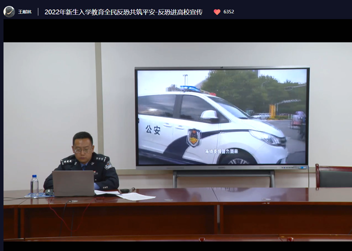
Task: Click the gray laptop on the desk
Action: [x=73, y=183]
